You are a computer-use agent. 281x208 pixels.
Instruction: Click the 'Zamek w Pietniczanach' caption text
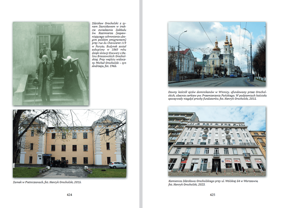[x=47, y=182]
